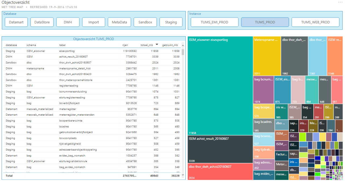This screenshot has height=182, width=345.
Task: Select the eisexportlog table row
Action: (92, 51)
